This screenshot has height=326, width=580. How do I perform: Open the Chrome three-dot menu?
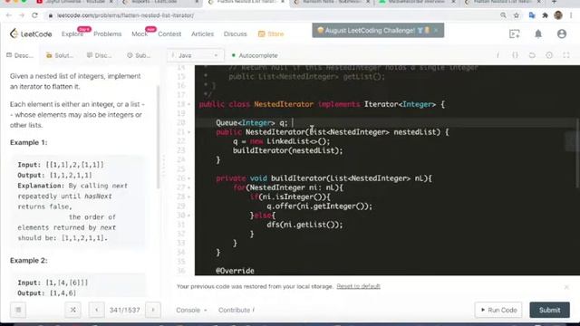point(571,15)
